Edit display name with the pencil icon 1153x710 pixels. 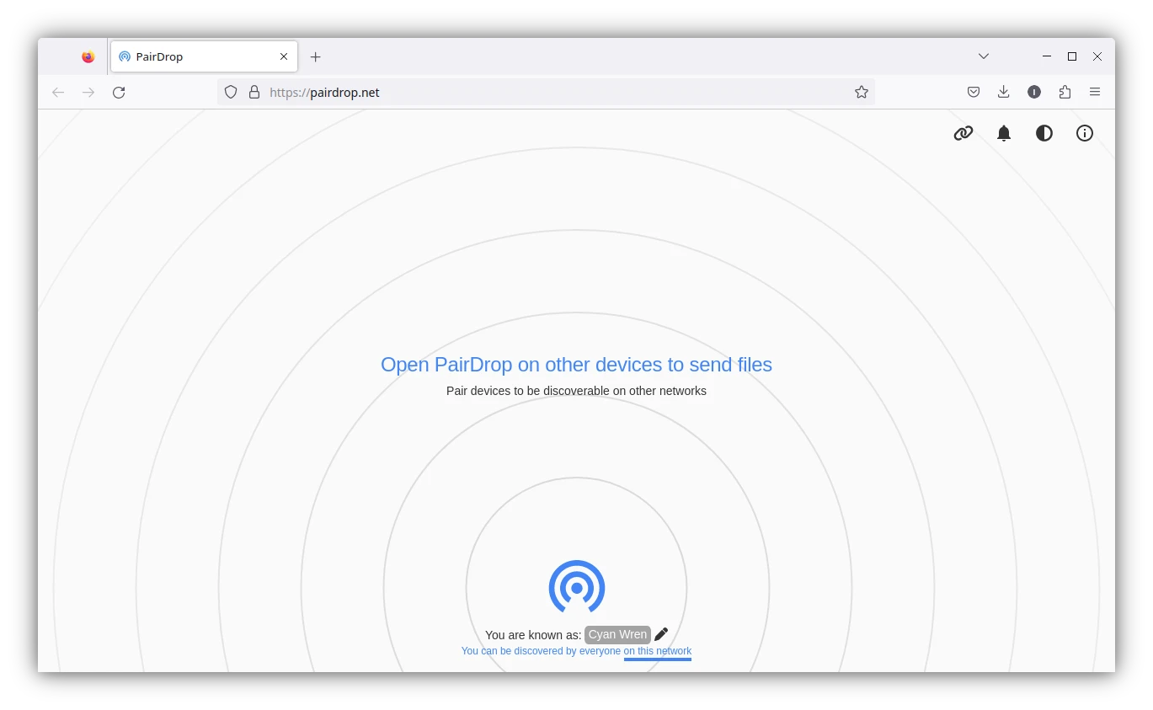661,634
